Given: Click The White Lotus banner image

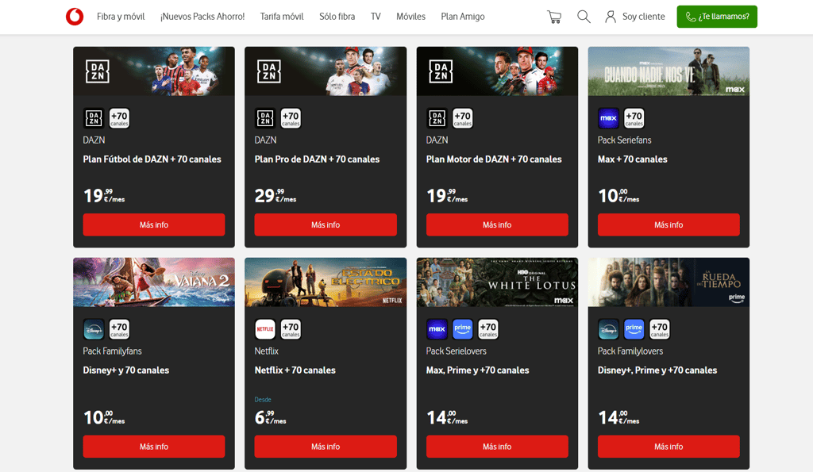Looking at the screenshot, I should tap(497, 282).
